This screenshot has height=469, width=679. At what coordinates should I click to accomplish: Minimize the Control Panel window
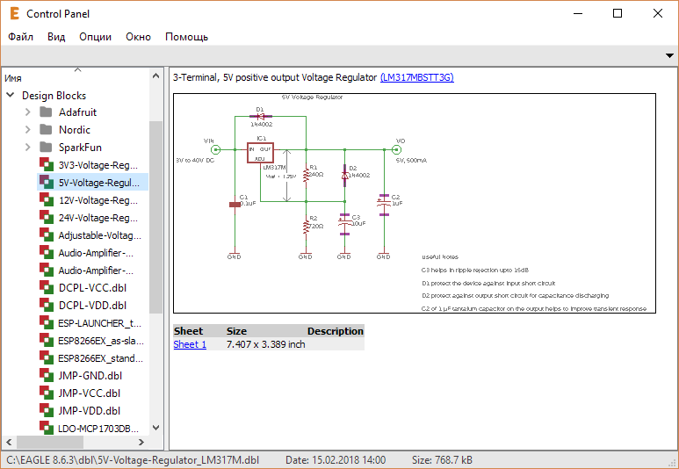point(578,13)
